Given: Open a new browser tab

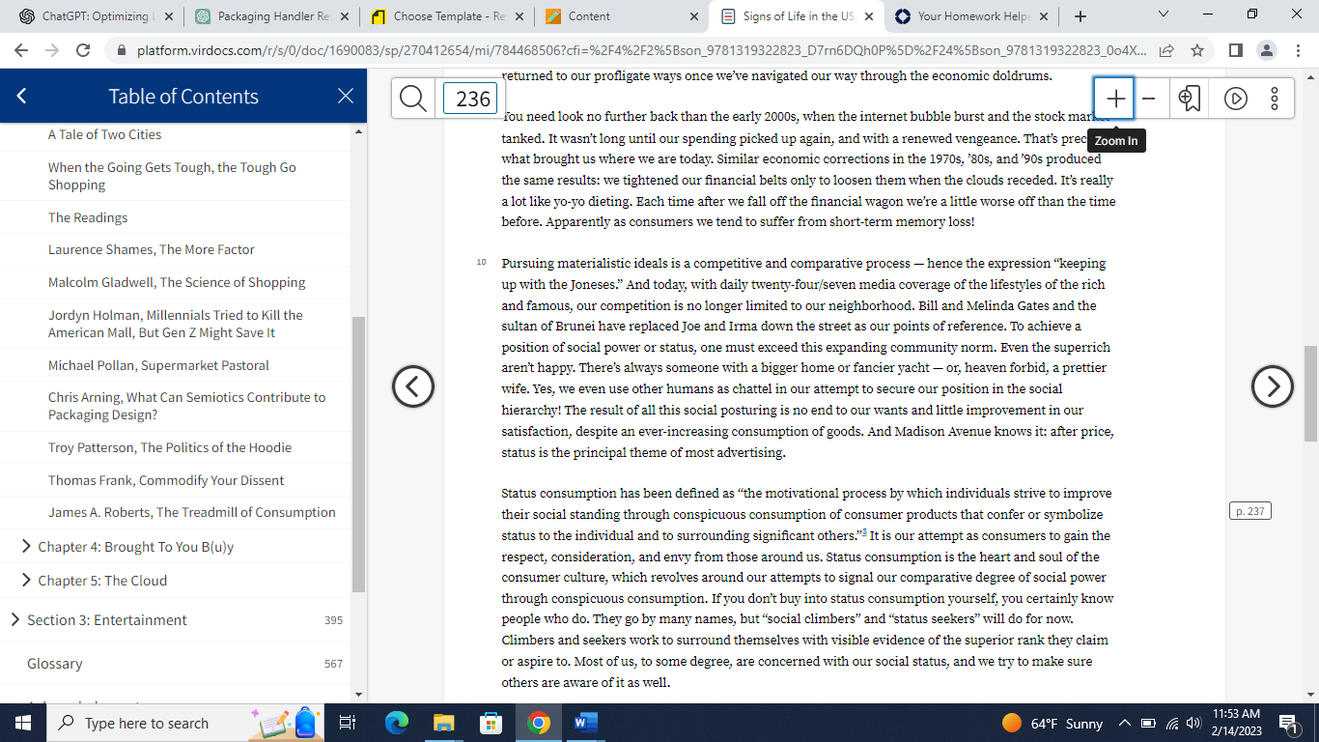Looking at the screenshot, I should [x=1080, y=16].
